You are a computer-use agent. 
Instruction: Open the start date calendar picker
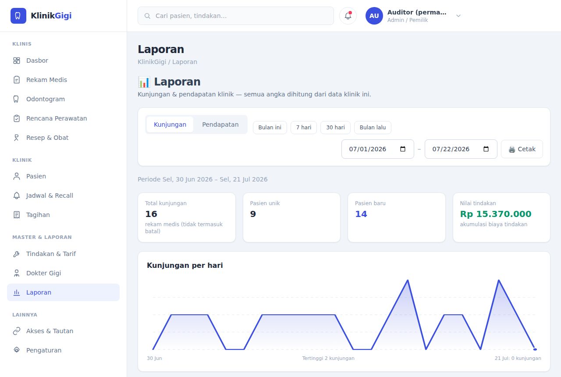(403, 149)
